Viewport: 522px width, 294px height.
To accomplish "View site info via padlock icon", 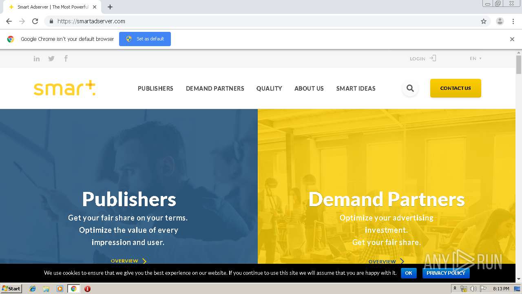I will [x=51, y=21].
